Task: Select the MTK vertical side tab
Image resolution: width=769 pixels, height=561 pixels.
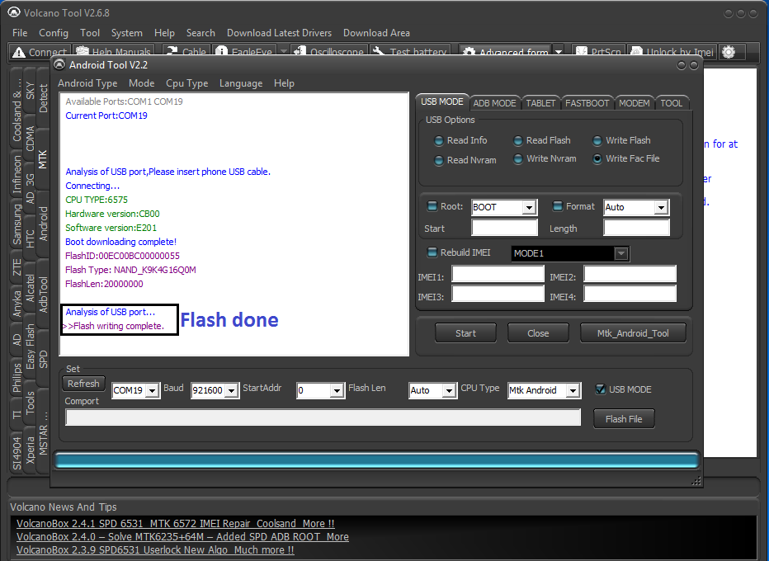Action: coord(43,159)
